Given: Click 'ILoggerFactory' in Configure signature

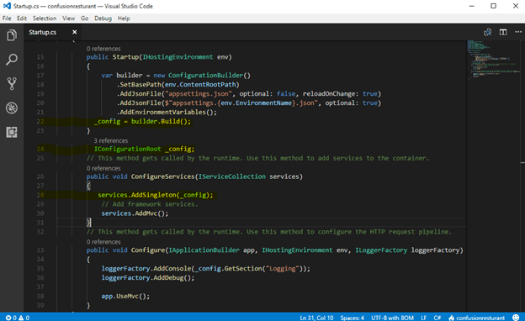Looking at the screenshot, I should [381, 250].
